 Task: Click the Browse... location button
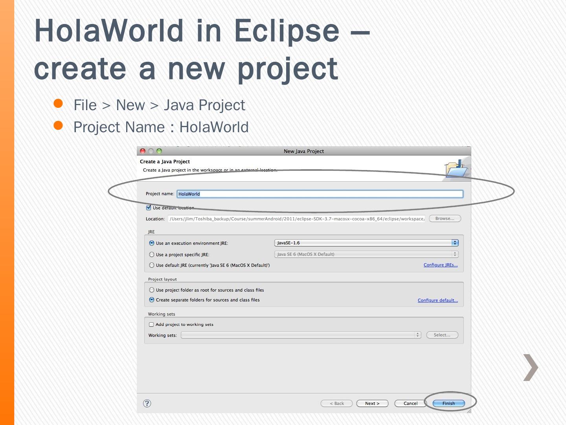click(x=445, y=218)
